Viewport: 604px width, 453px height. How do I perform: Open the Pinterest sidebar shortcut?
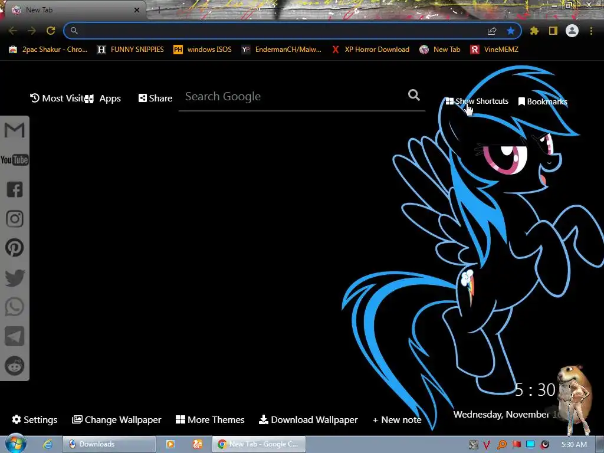pos(15,248)
